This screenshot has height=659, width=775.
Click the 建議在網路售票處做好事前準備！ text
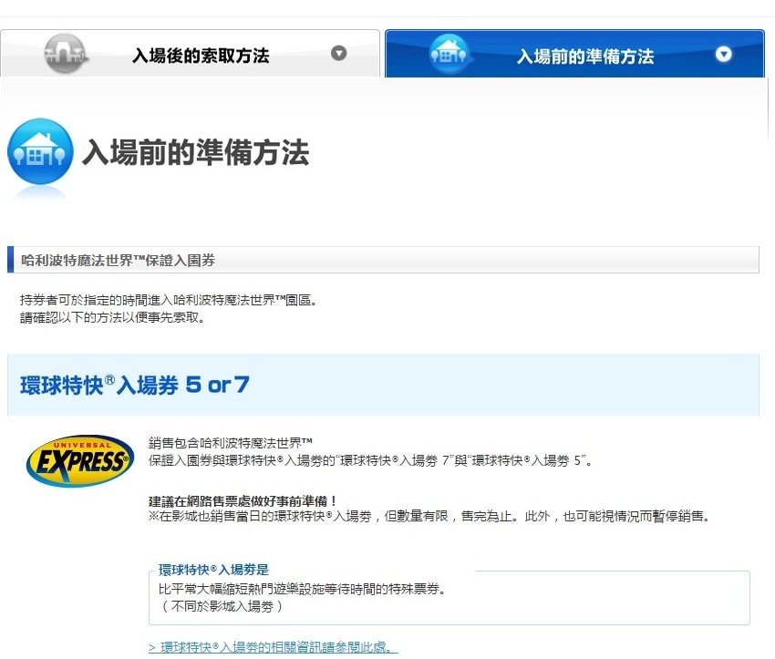(x=243, y=501)
